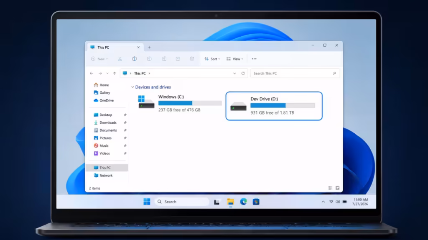Click "931 GB free of 1.81 TB" text
Image resolution: width=428 pixels, height=240 pixels.
[x=272, y=112]
